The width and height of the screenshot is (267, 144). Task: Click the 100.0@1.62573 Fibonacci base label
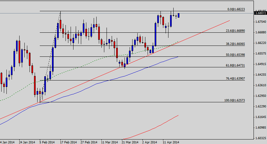coord(234,100)
